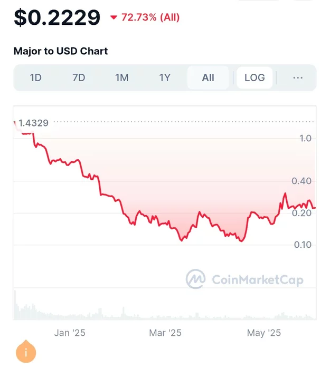Click the Jan '25 date axis label
Viewport: 330px width, 369px height.
click(70, 333)
